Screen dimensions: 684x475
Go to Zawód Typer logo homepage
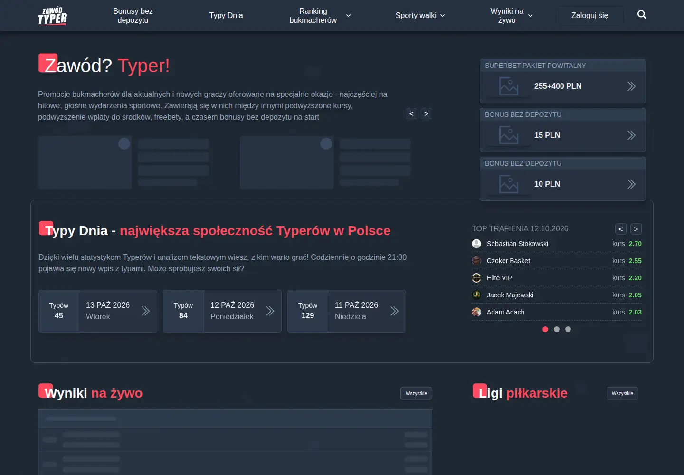(52, 16)
